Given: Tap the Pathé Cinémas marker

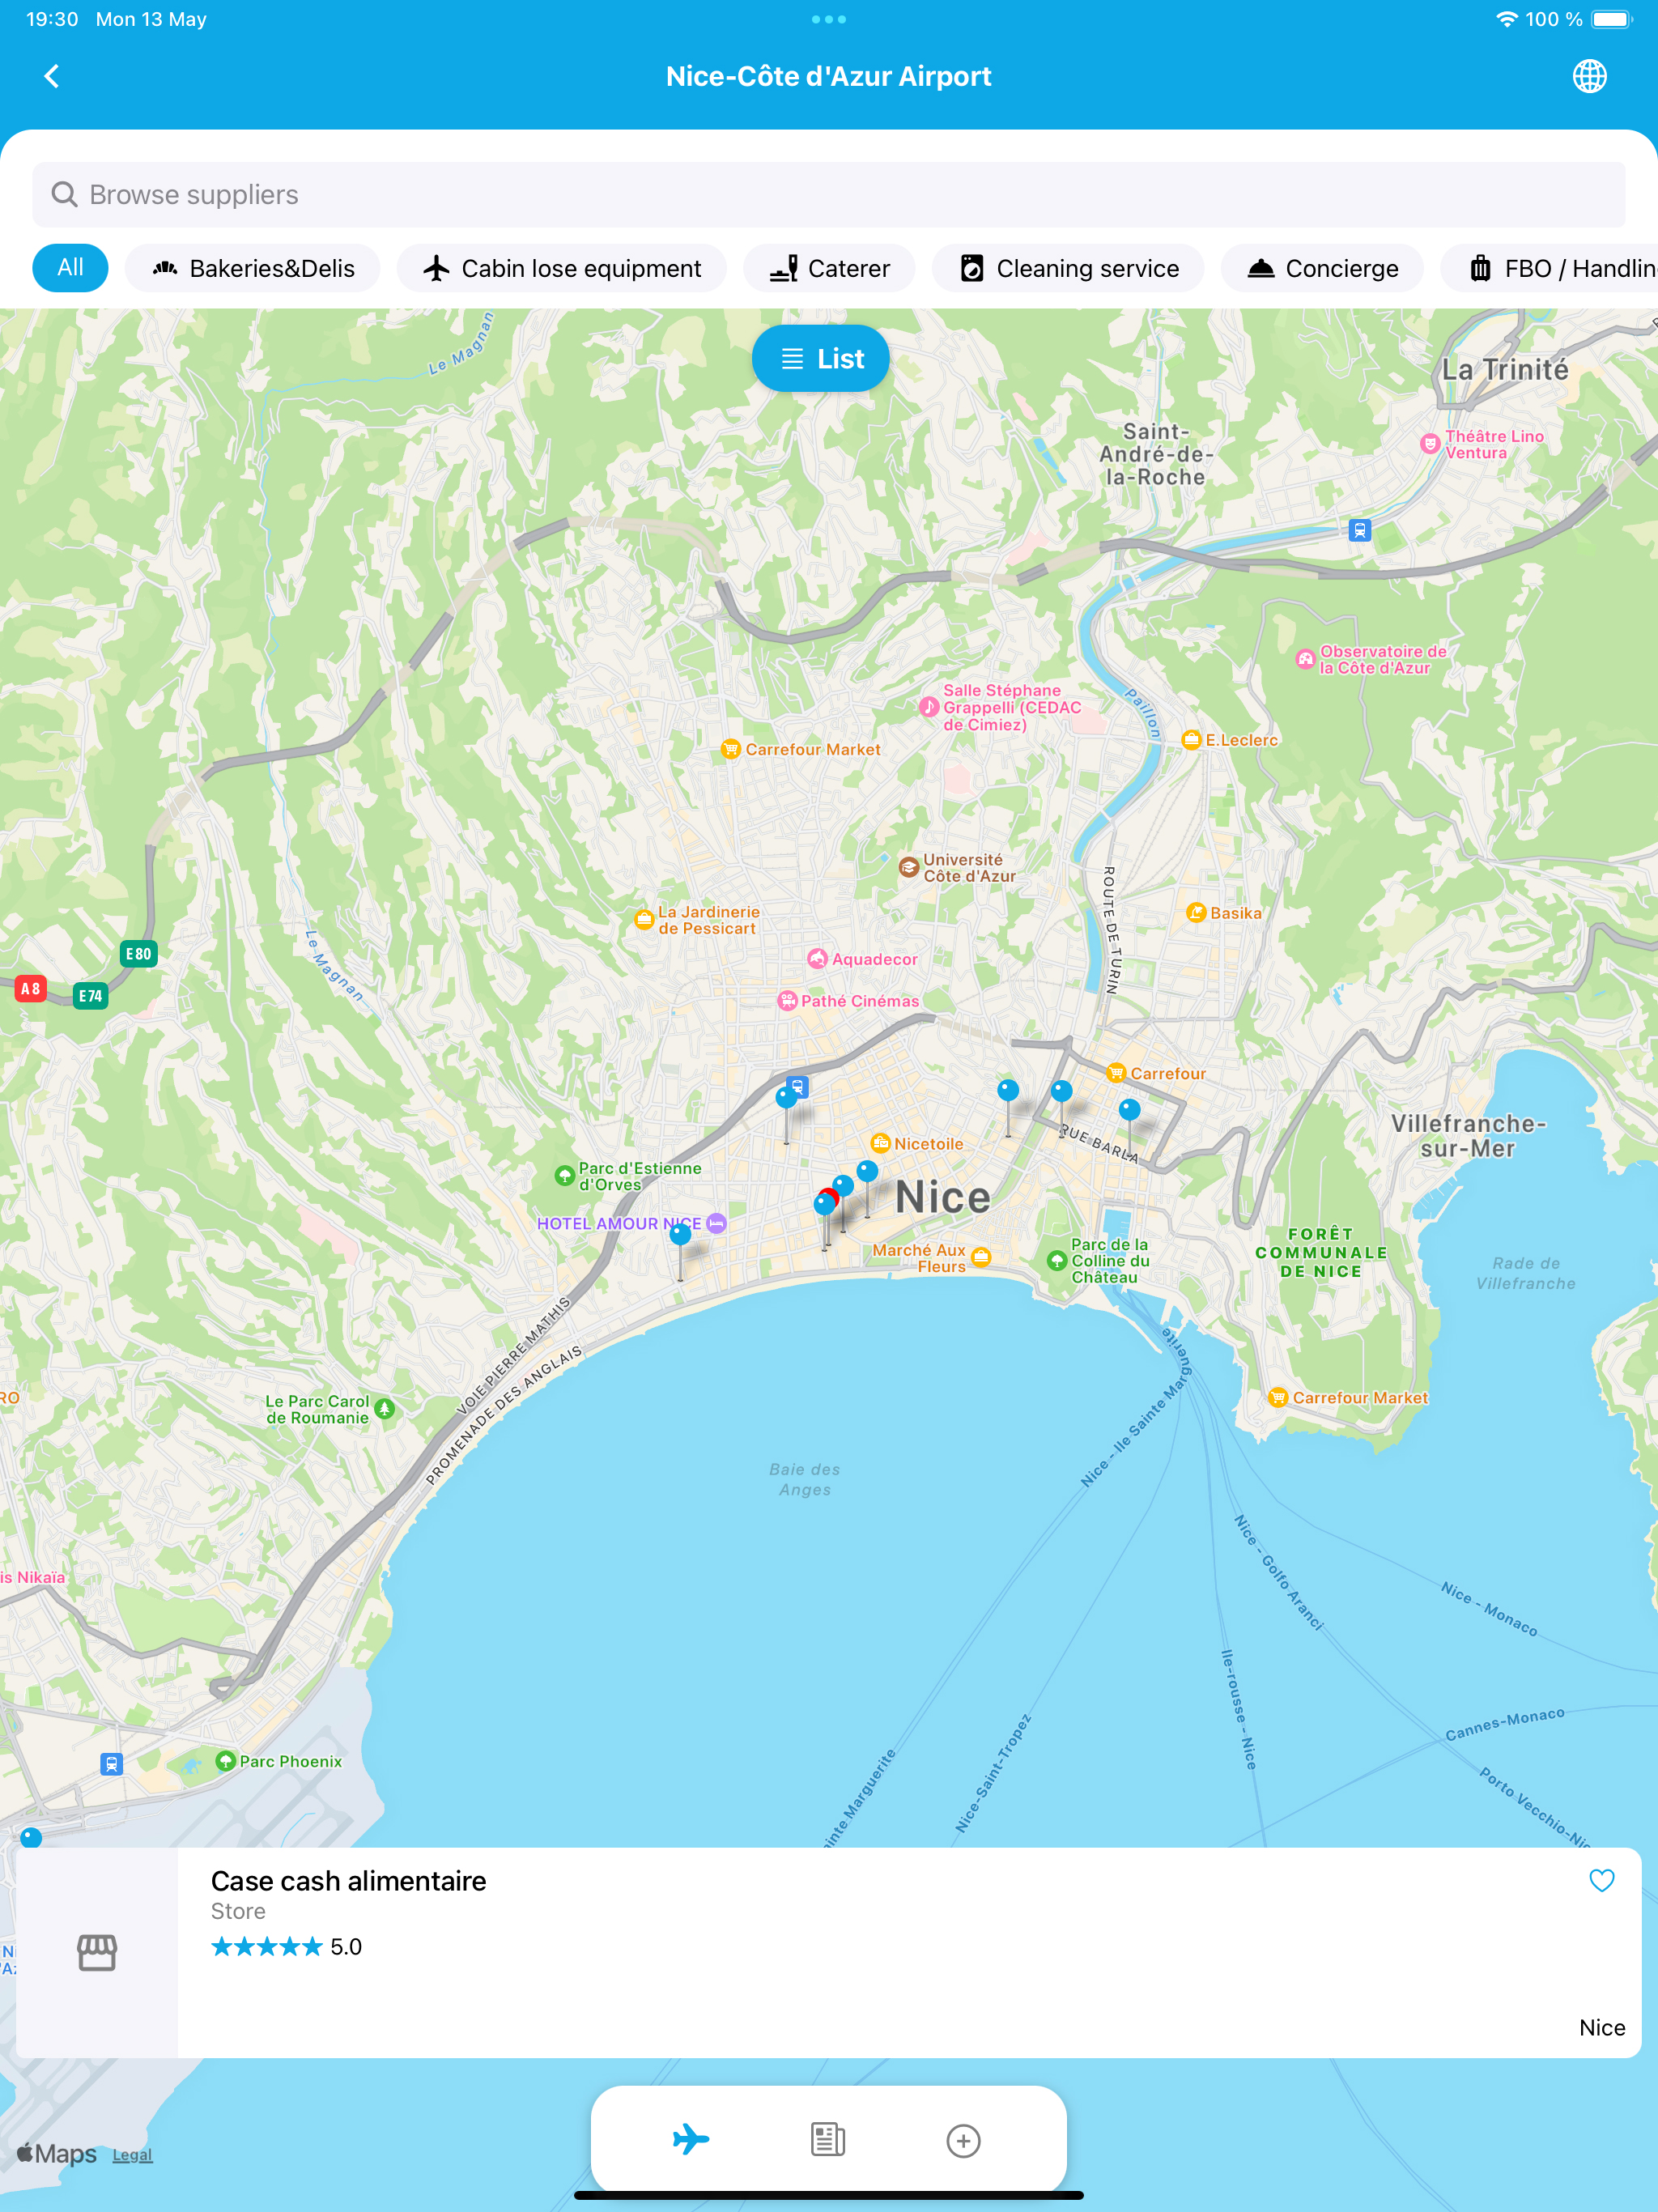Looking at the screenshot, I should point(788,1001).
